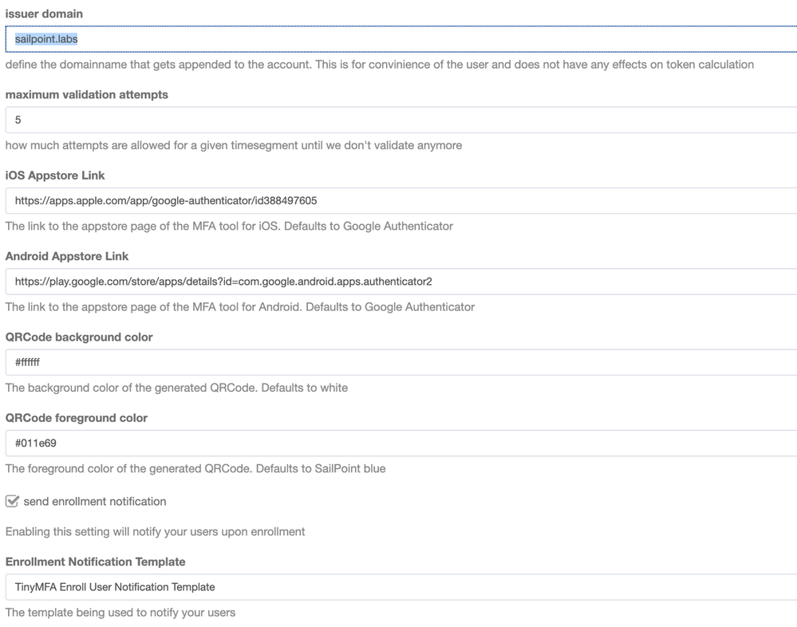797x627 pixels.
Task: Click the 'Enrollment Notification Template' heading label
Action: [x=96, y=562]
